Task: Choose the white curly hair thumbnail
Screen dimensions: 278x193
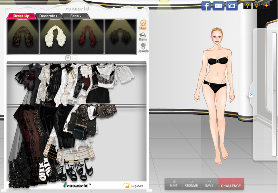Action: click(56, 37)
